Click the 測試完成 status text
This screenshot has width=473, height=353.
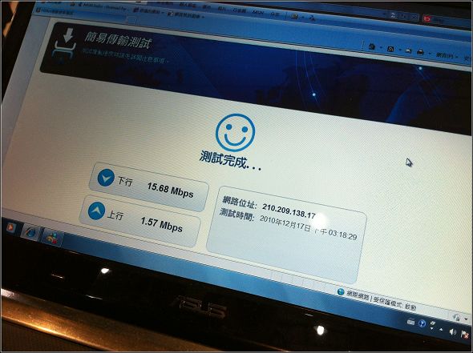click(x=230, y=160)
